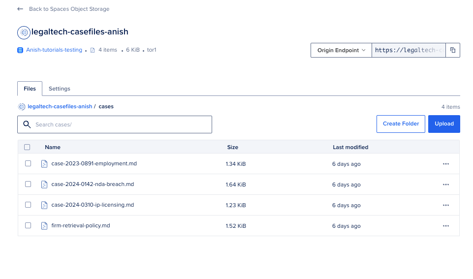The width and height of the screenshot is (473, 279).
Task: Open more options for case-2024-0310-ip-licensing.md
Action: tap(446, 205)
